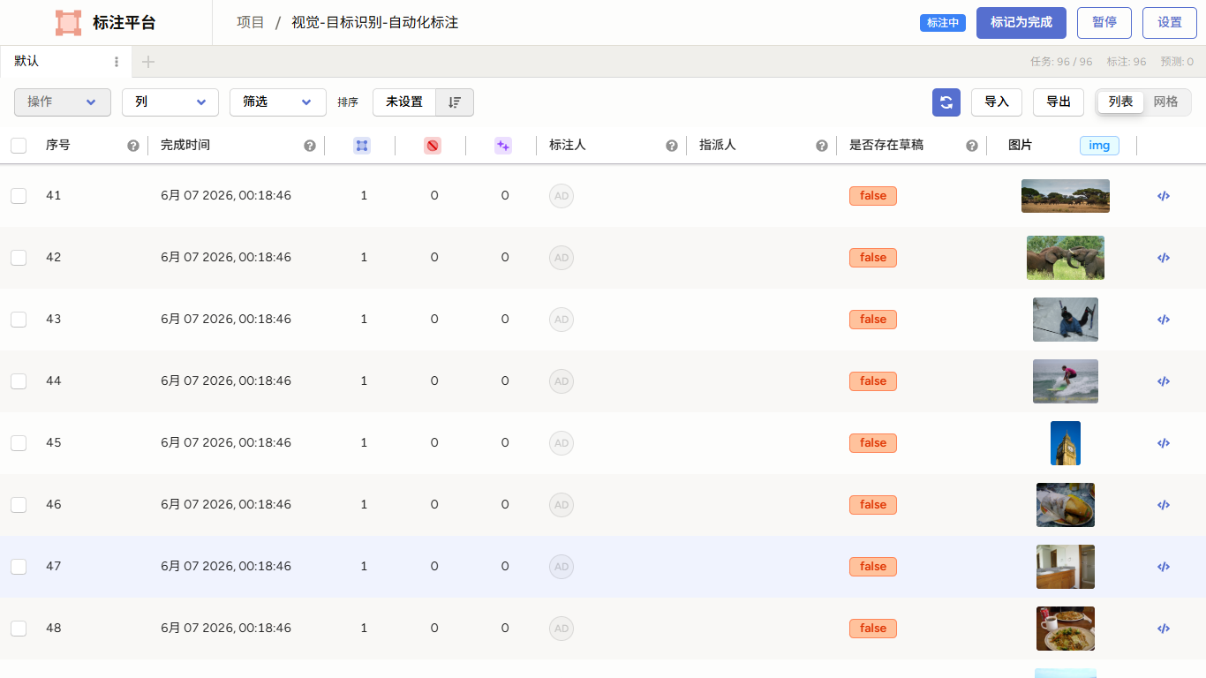Screen dimensions: 1206x678
Task: Click the cancelled annotations column icon
Action: click(433, 146)
